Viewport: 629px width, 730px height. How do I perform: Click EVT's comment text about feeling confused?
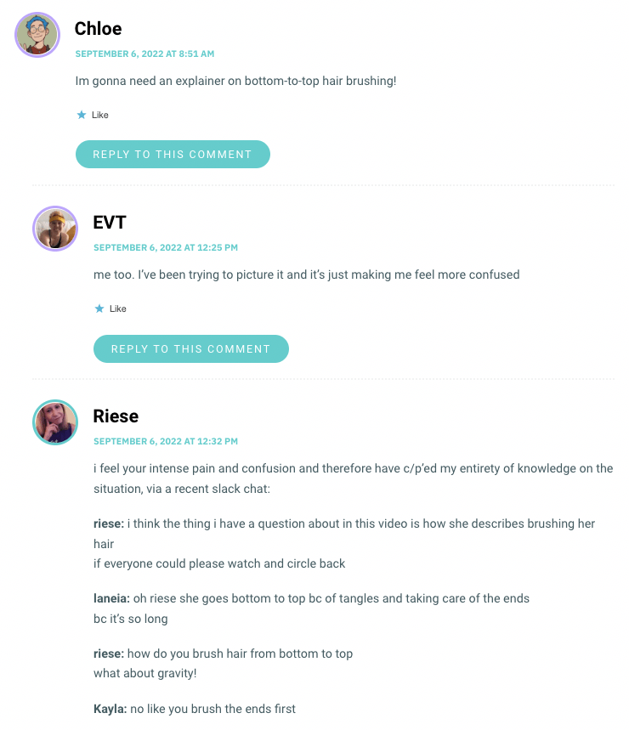[306, 274]
